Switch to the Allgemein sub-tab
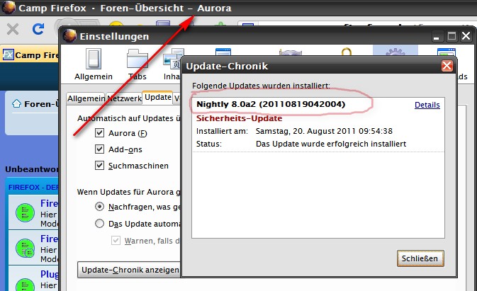Image resolution: width=477 pixels, height=291 pixels. point(86,98)
